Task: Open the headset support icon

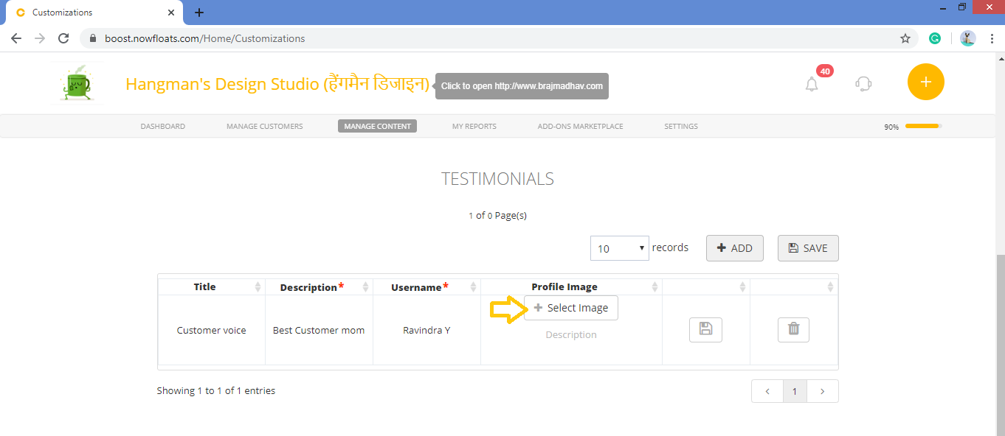Action: (863, 83)
